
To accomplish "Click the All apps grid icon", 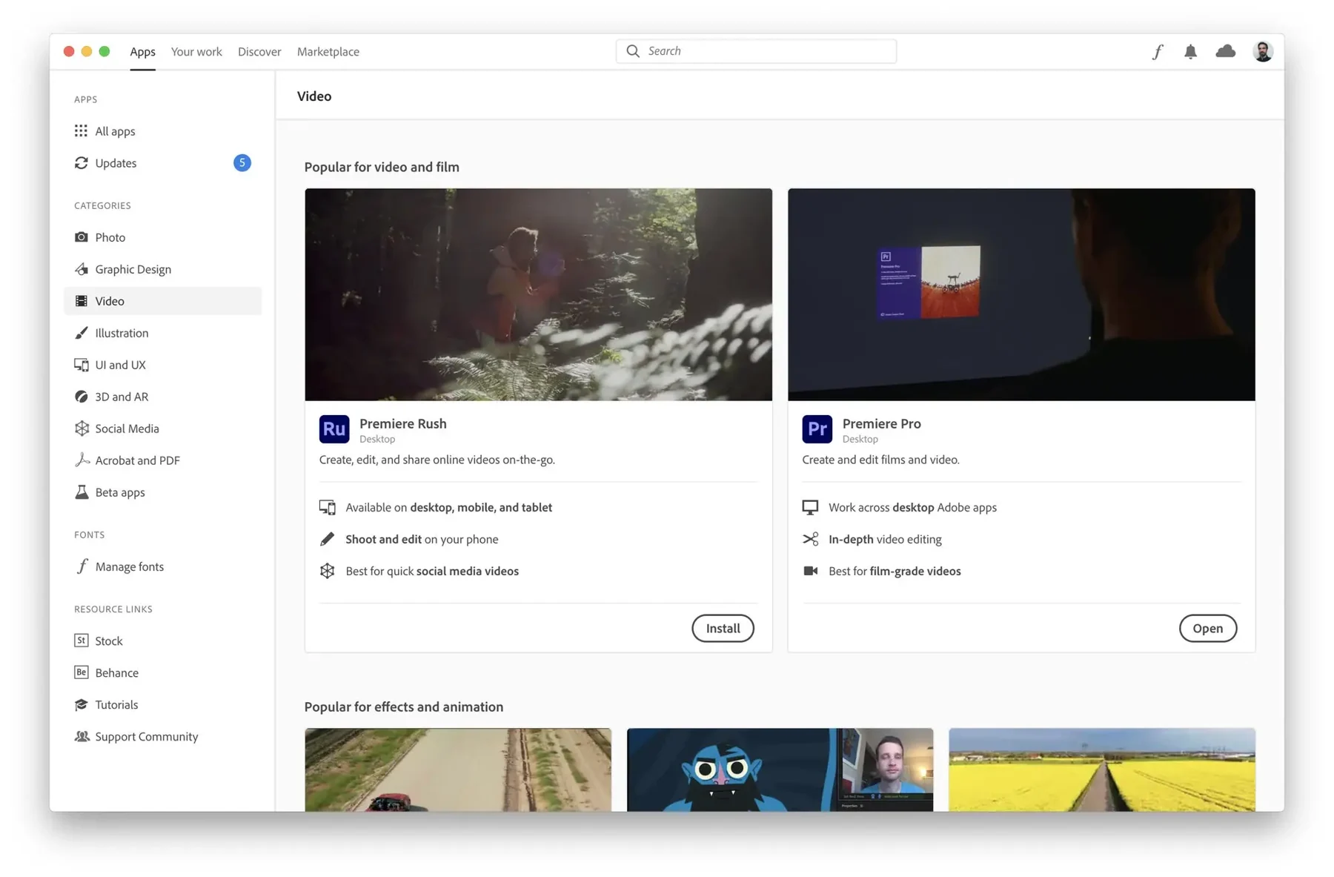I will click(81, 131).
